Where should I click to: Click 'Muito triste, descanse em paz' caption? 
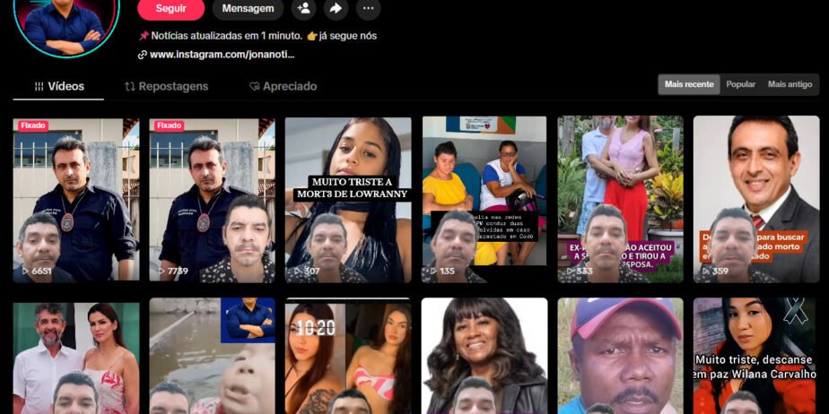click(x=754, y=367)
